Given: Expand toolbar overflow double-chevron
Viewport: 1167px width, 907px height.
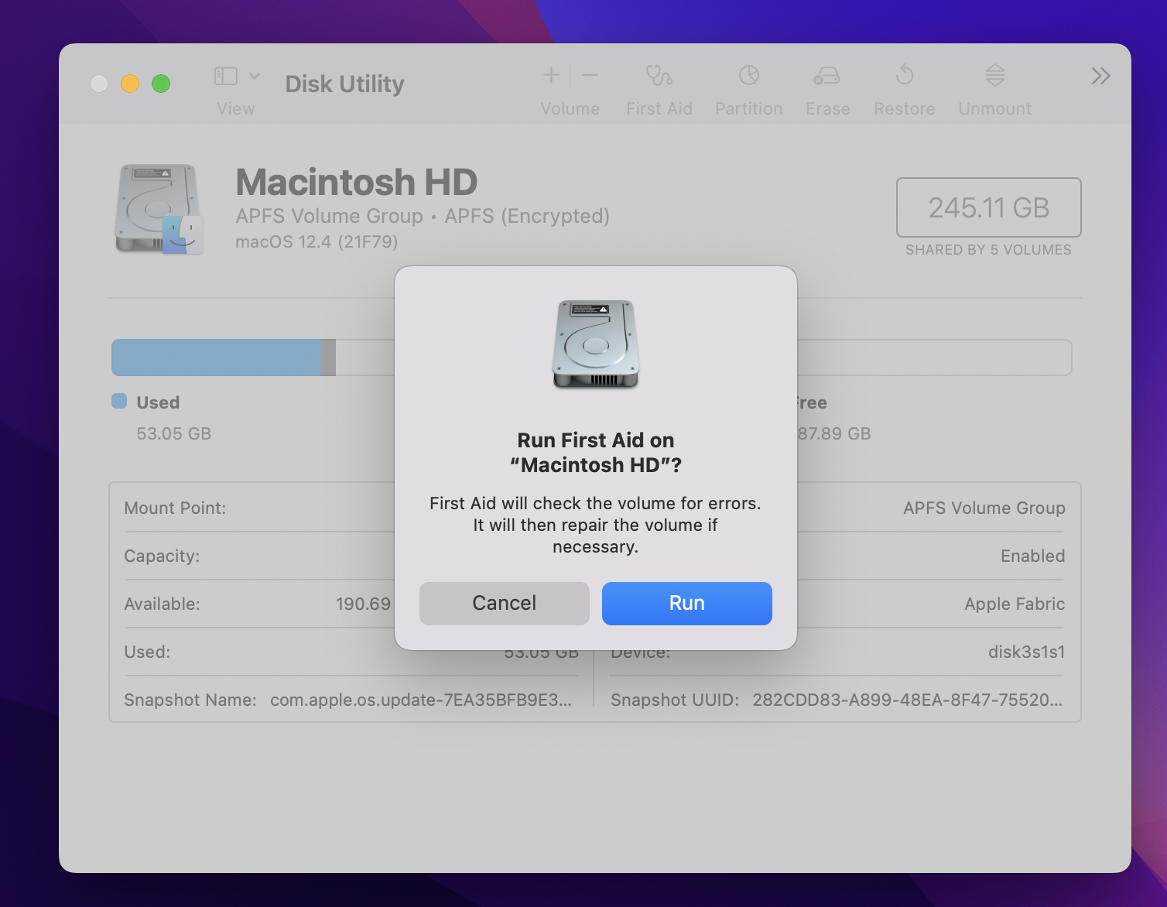Looking at the screenshot, I should click(1100, 76).
